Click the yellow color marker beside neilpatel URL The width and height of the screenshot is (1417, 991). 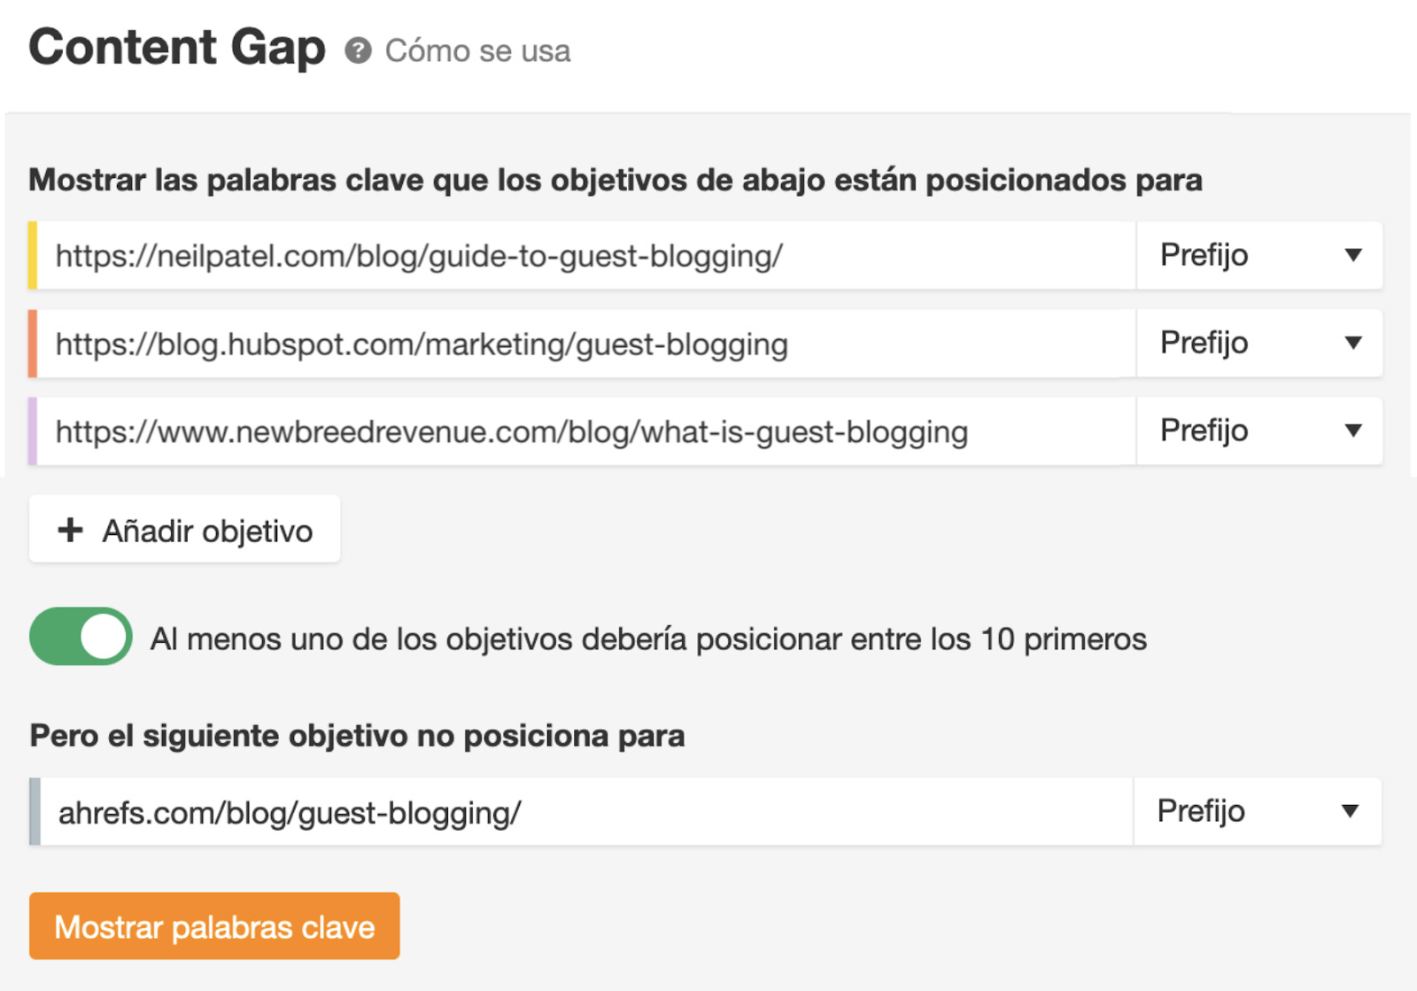(33, 256)
